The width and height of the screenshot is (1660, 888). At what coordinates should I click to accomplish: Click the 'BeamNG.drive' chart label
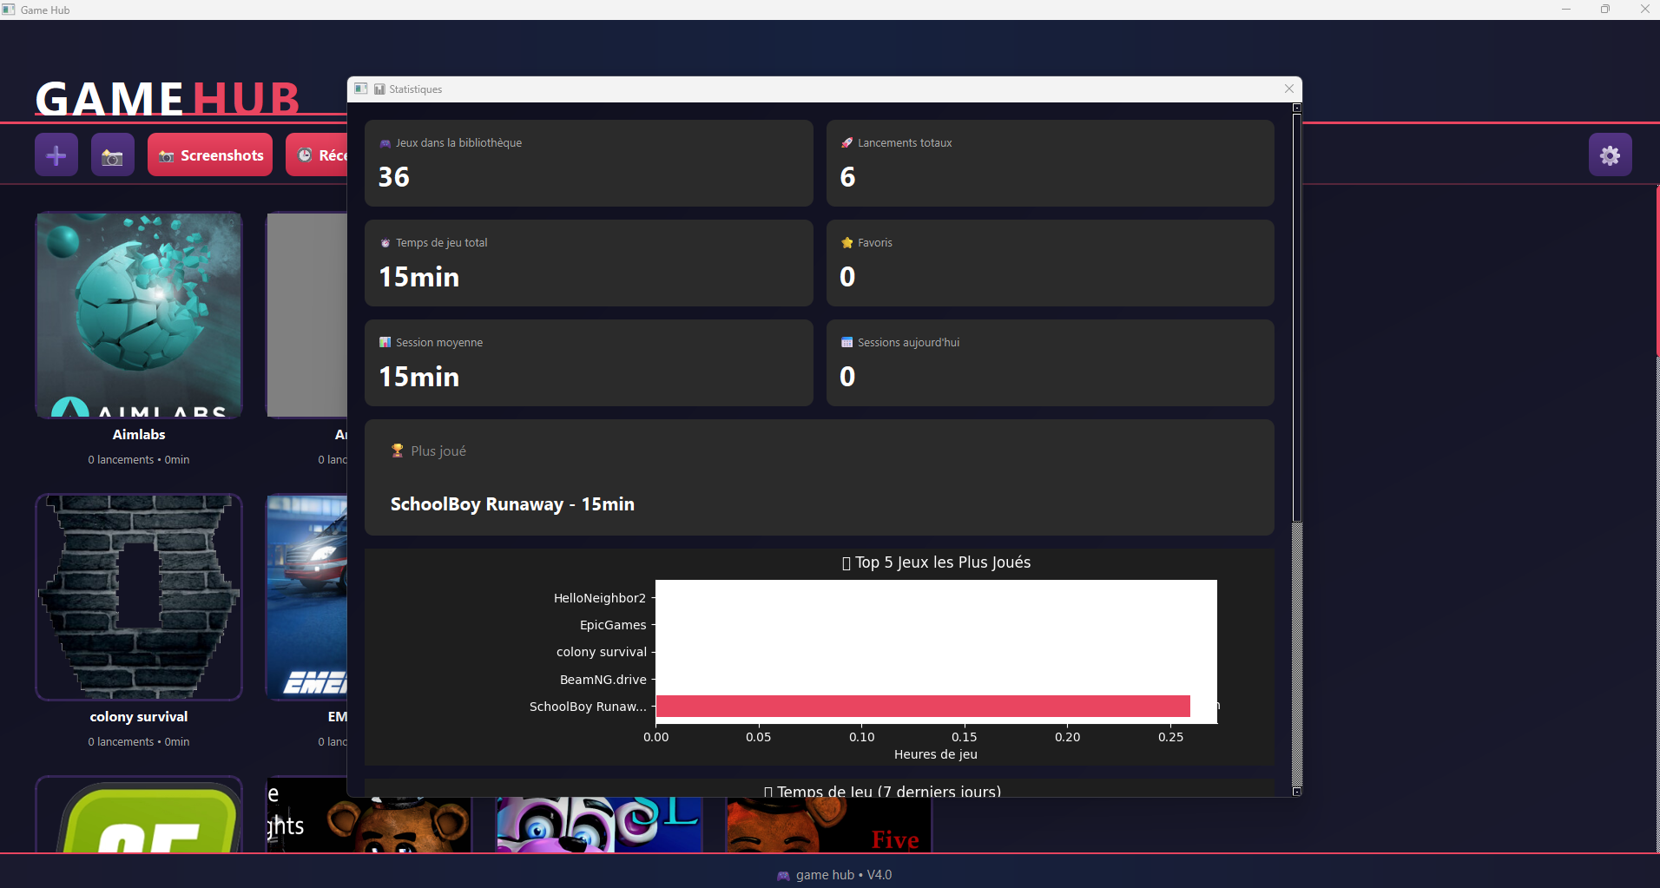(603, 680)
